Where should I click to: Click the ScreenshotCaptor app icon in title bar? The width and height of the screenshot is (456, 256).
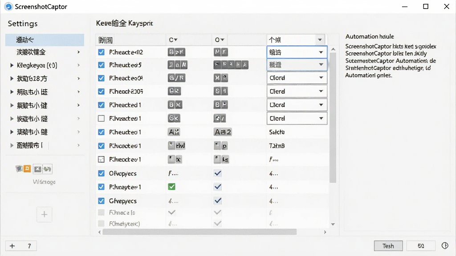pos(8,6)
